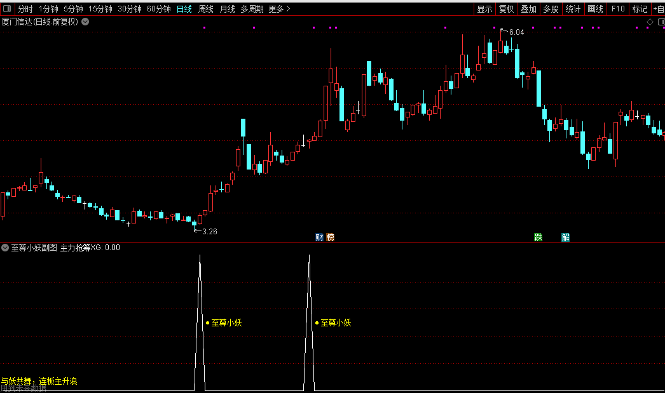Click the second 至尊小妖 signal label
This screenshot has width=665, height=393.
(336, 323)
